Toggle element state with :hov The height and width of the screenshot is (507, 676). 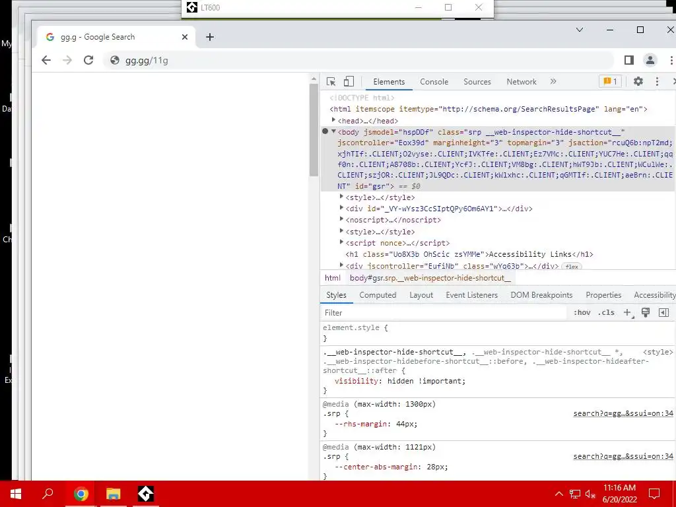pos(582,312)
